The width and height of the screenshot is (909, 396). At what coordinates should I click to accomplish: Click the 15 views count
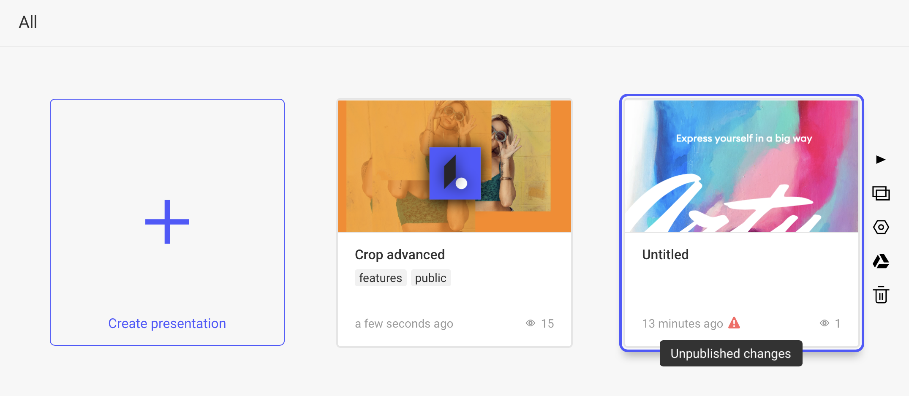click(547, 323)
